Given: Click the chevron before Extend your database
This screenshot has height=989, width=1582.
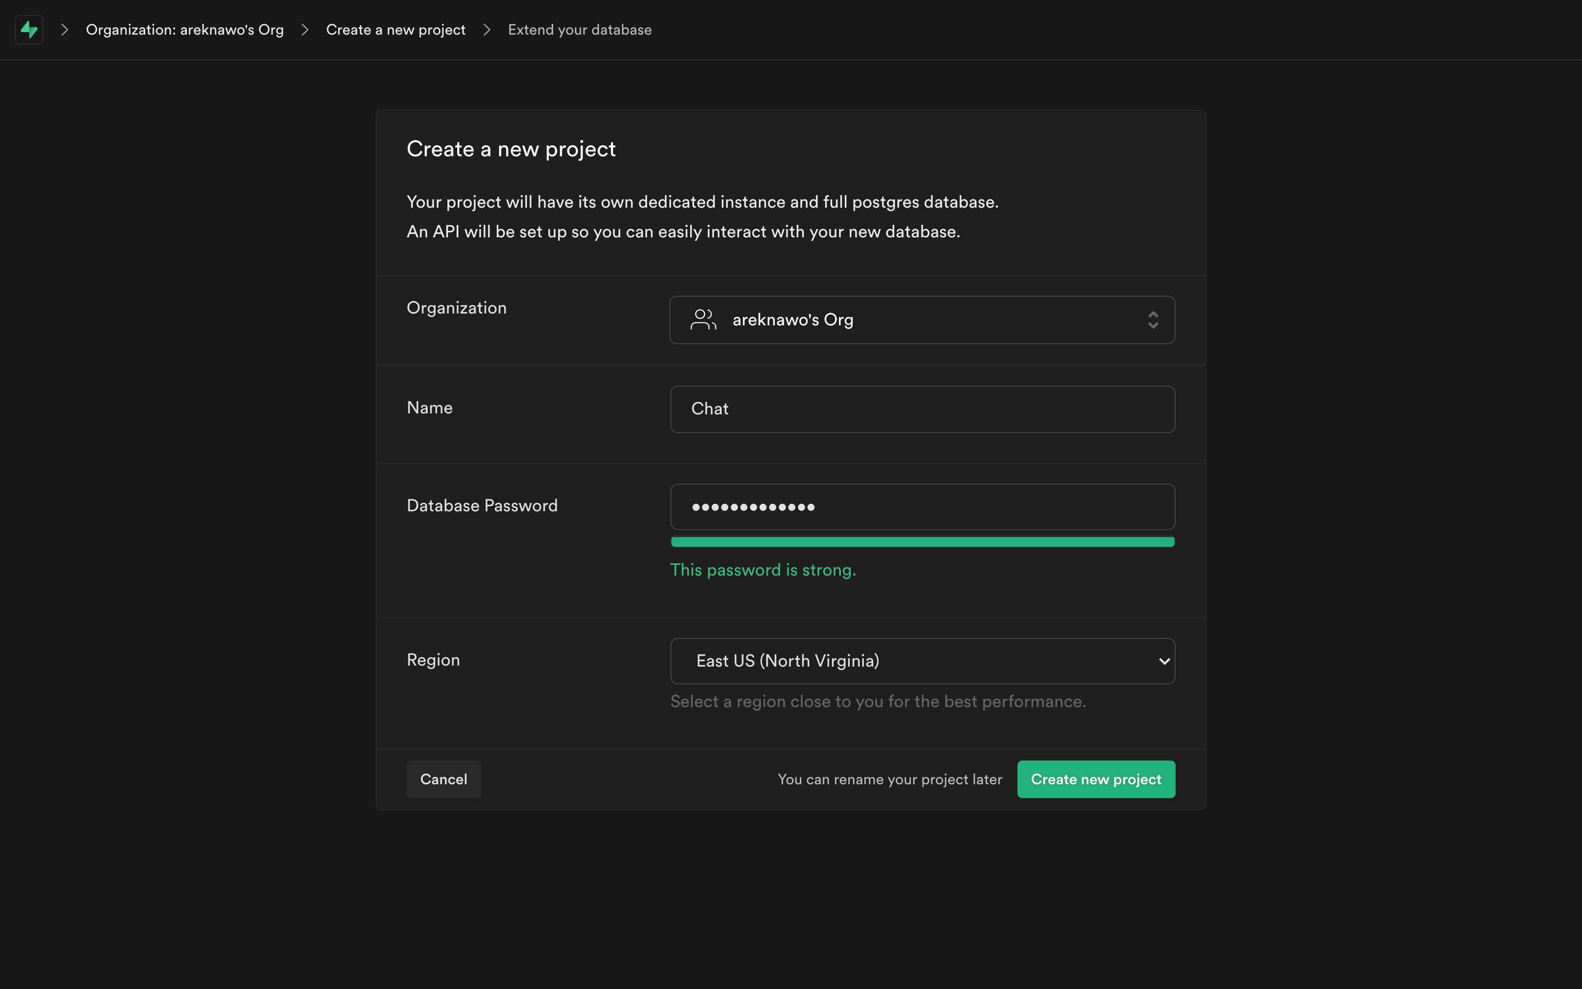Looking at the screenshot, I should (x=486, y=30).
